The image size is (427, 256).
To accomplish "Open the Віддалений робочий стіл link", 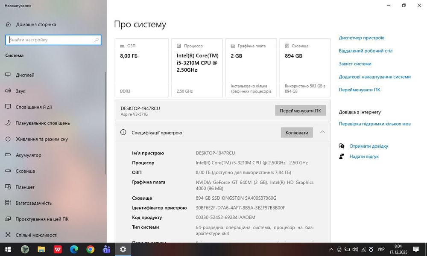I will point(366,51).
